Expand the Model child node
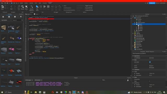Viewport: 167px width, 94px height. [136, 27]
